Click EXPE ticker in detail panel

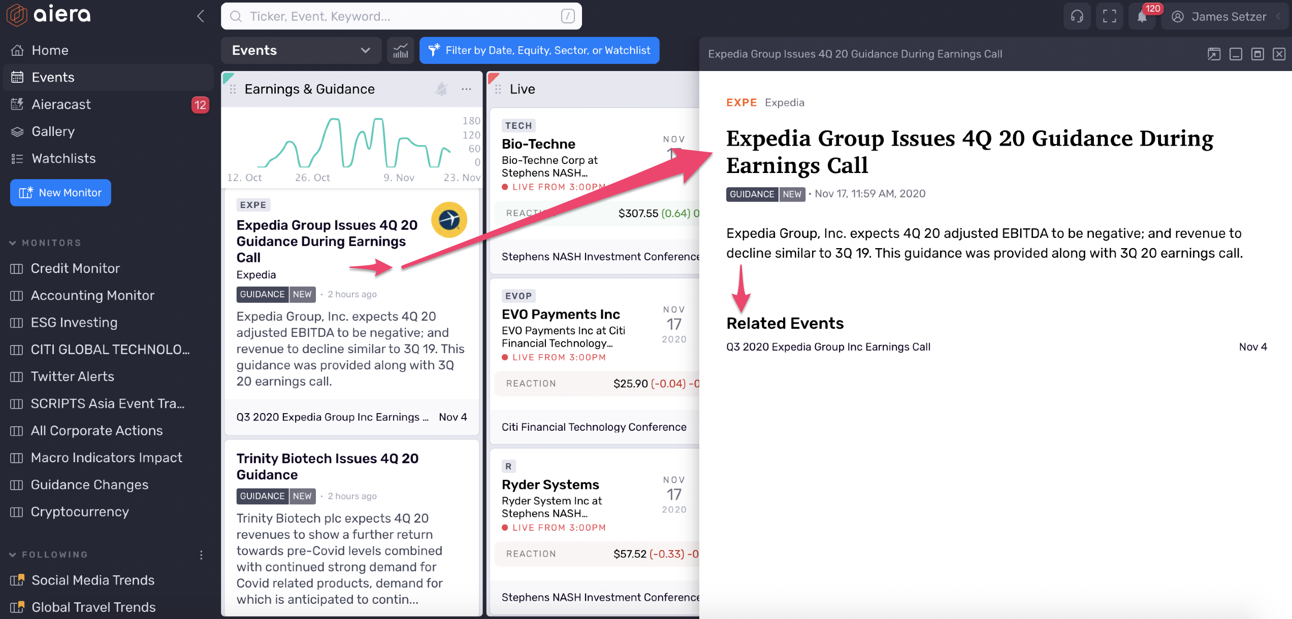point(741,102)
